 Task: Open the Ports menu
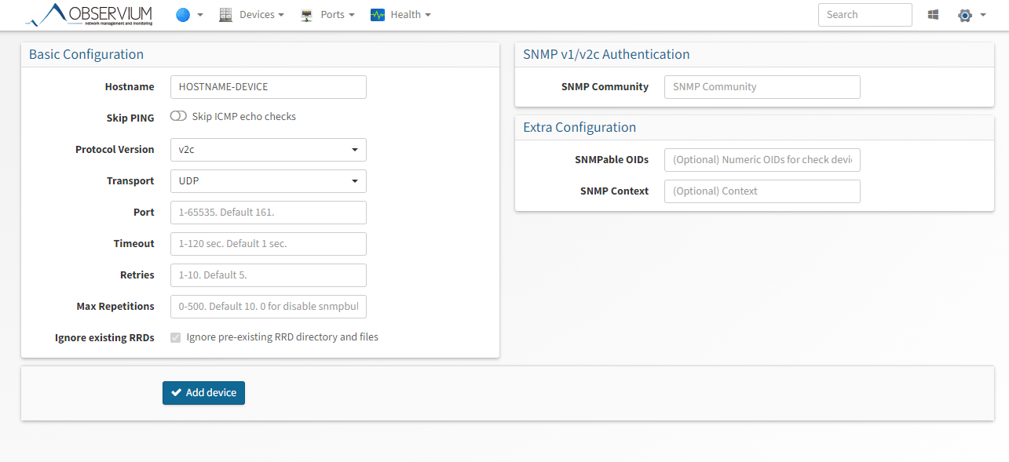(338, 15)
